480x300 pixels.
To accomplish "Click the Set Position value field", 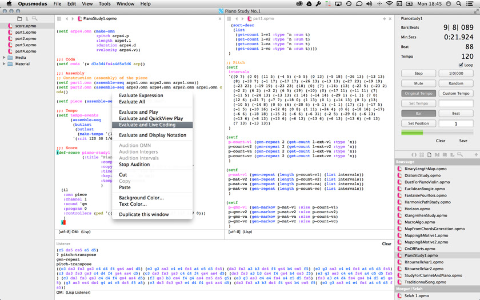I will [x=455, y=123].
